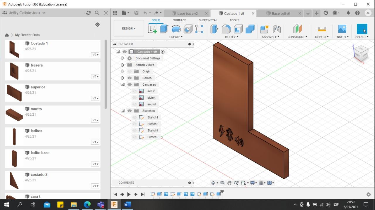
Task: Click the Press Pull modify icon
Action: (x=214, y=29)
